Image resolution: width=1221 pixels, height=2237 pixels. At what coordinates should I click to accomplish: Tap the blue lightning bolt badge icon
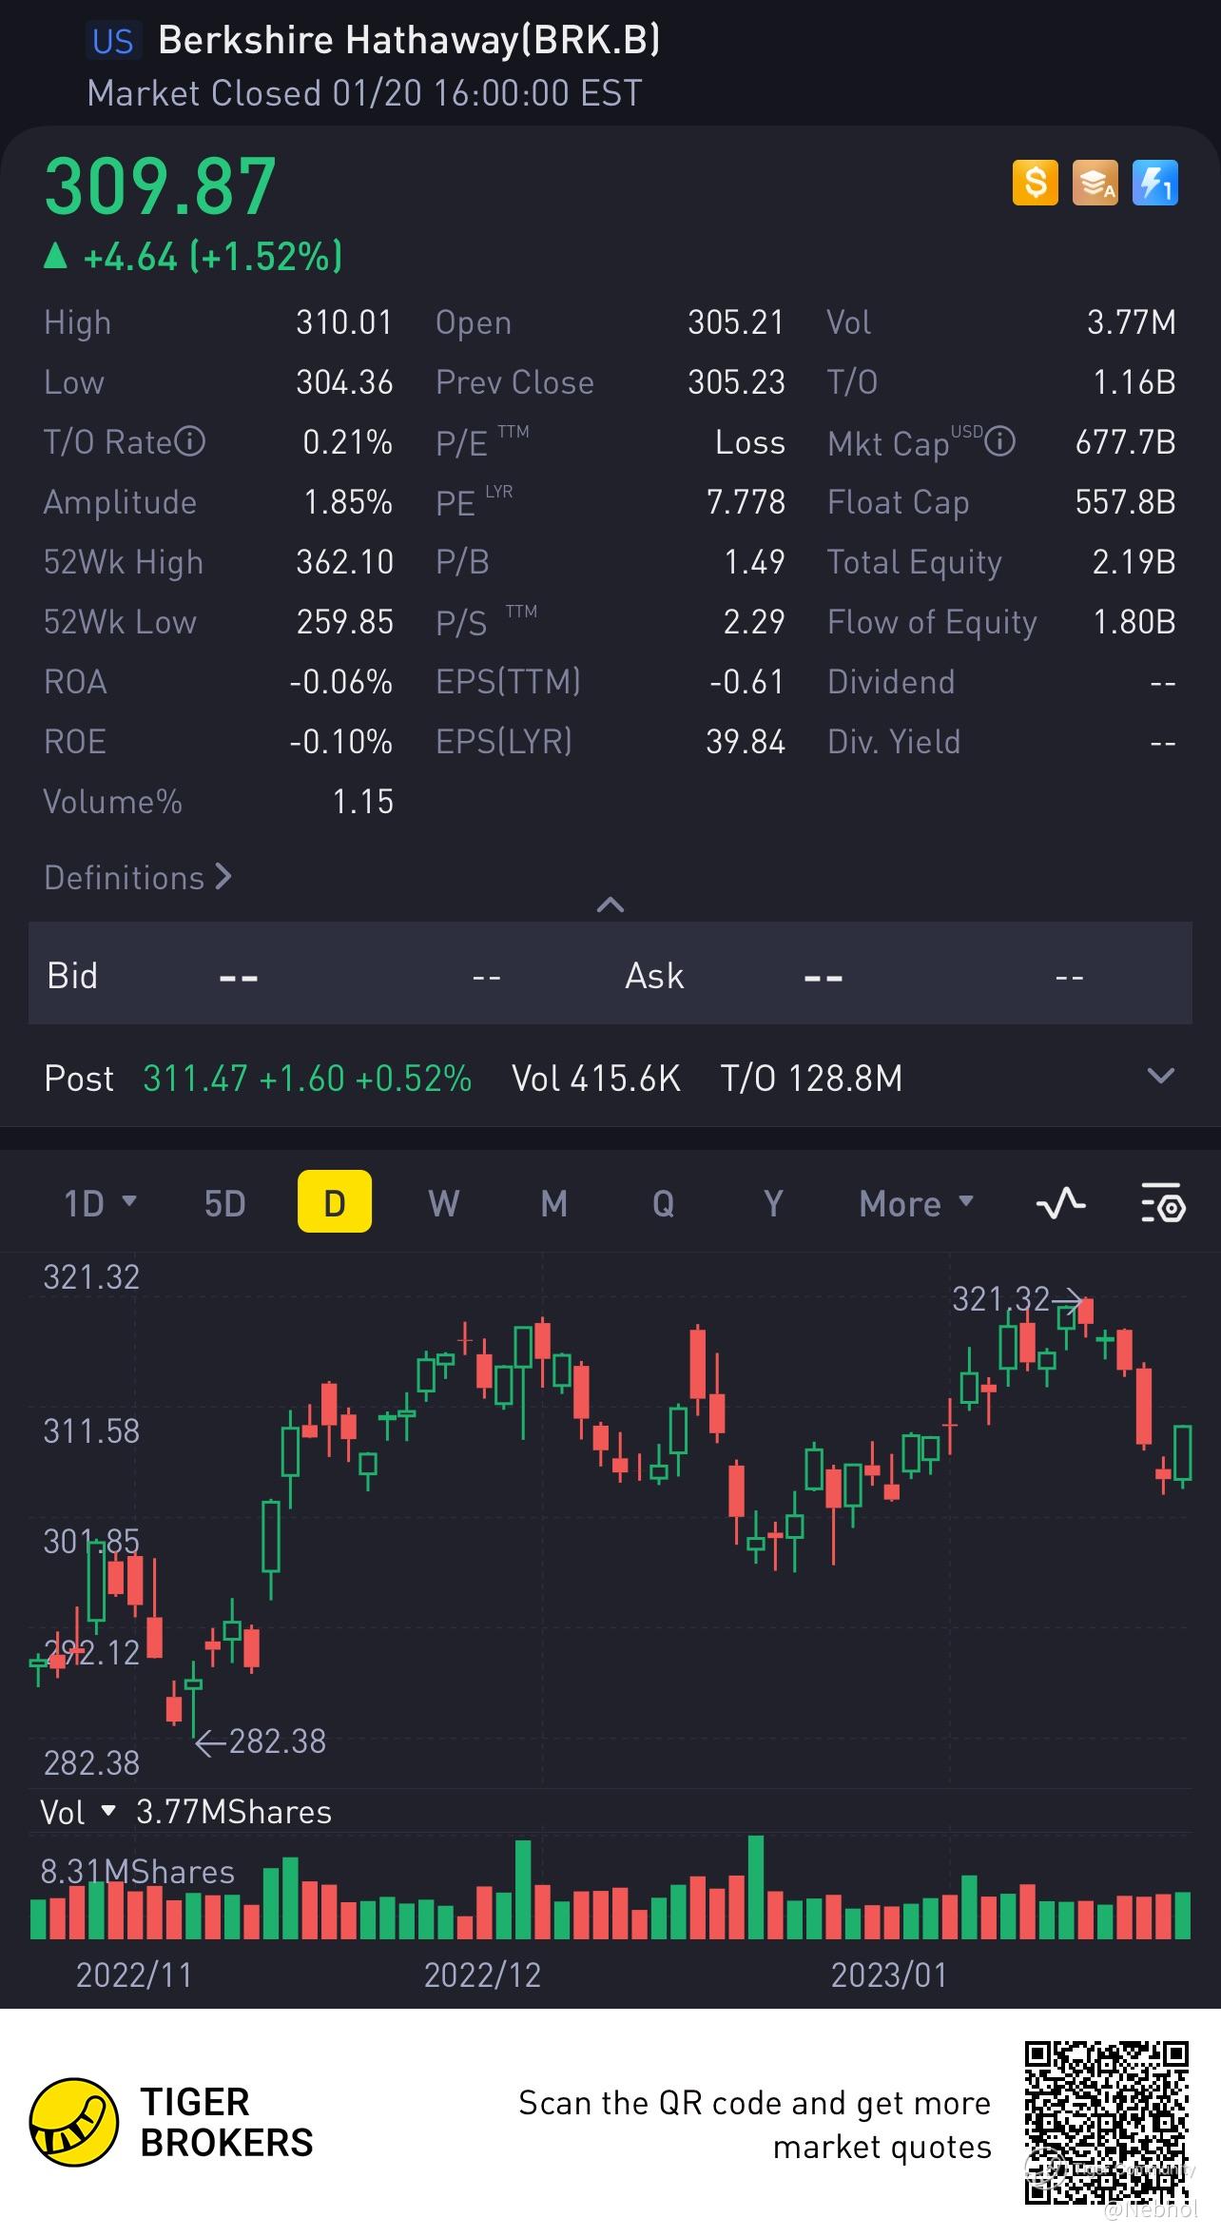tap(1155, 183)
